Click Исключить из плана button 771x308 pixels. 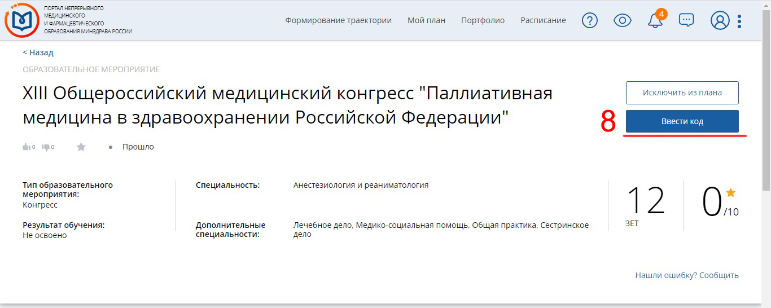682,93
